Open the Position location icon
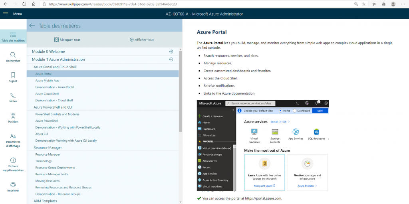Screen dimensions: 409x204 (13, 115)
